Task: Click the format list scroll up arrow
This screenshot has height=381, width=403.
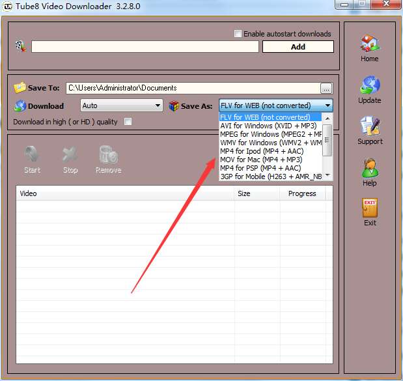Action: [327, 119]
